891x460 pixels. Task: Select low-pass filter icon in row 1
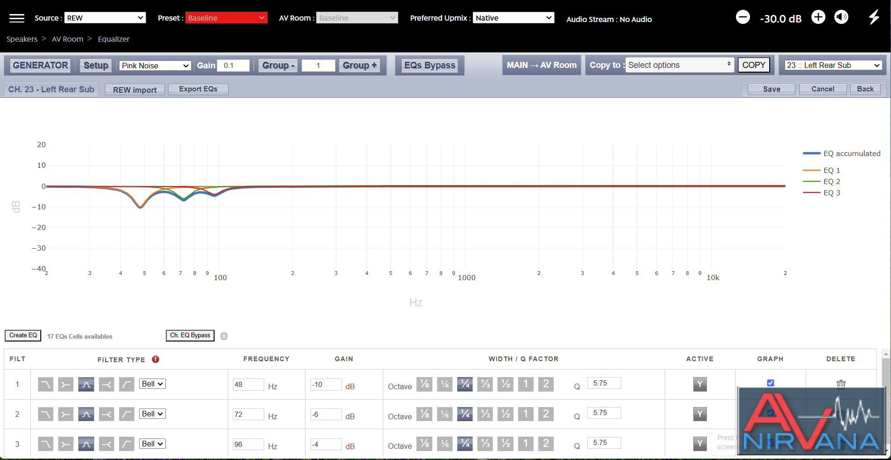(45, 384)
